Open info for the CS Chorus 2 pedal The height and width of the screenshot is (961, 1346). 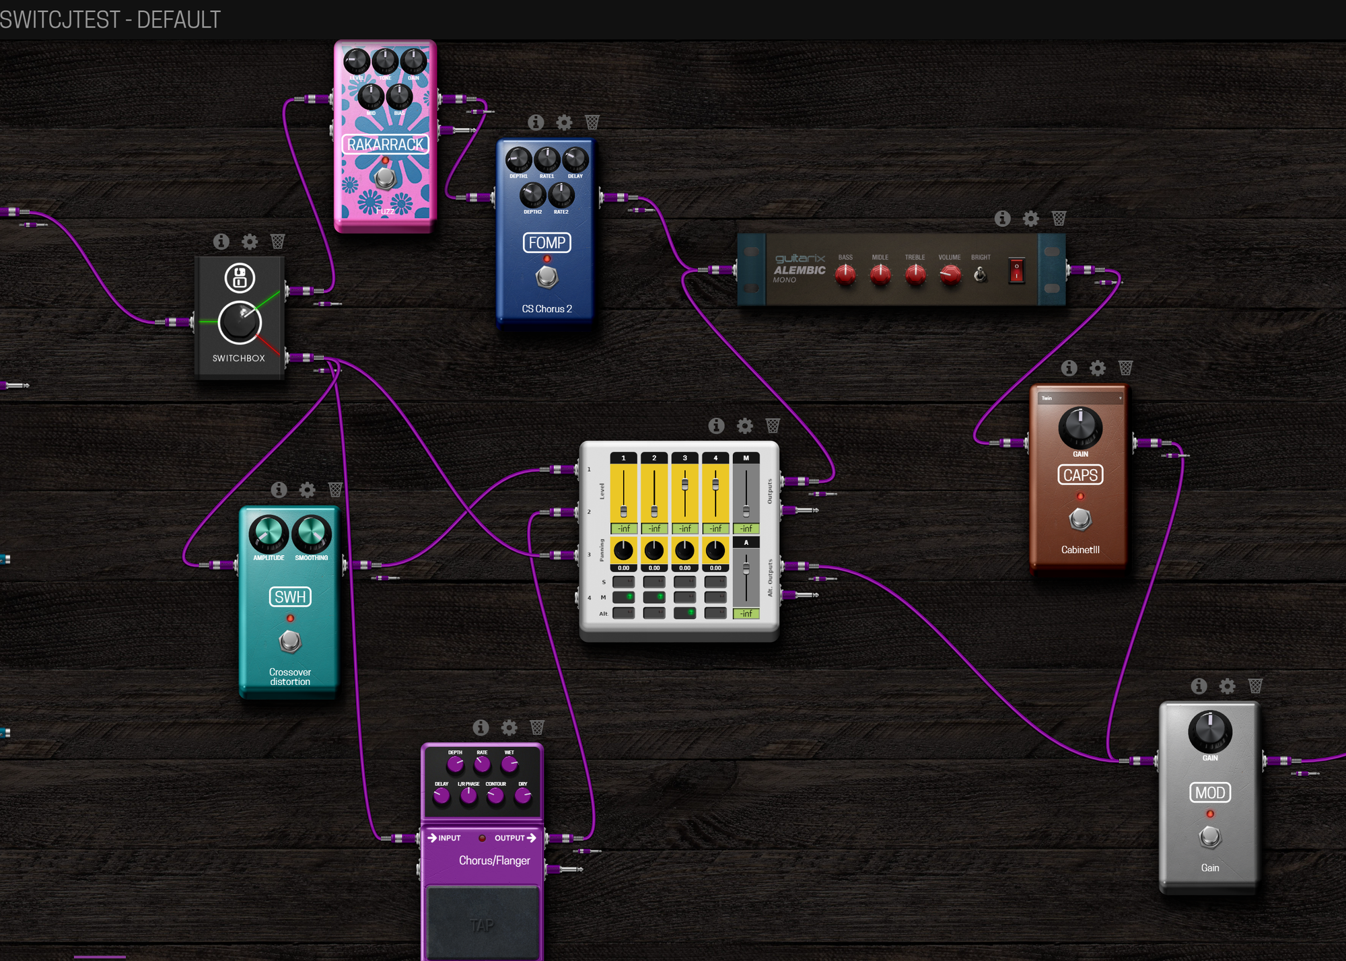(x=536, y=122)
